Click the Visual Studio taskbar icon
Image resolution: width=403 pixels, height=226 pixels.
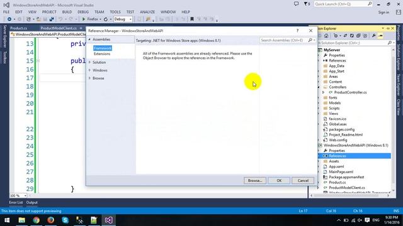(x=108, y=220)
